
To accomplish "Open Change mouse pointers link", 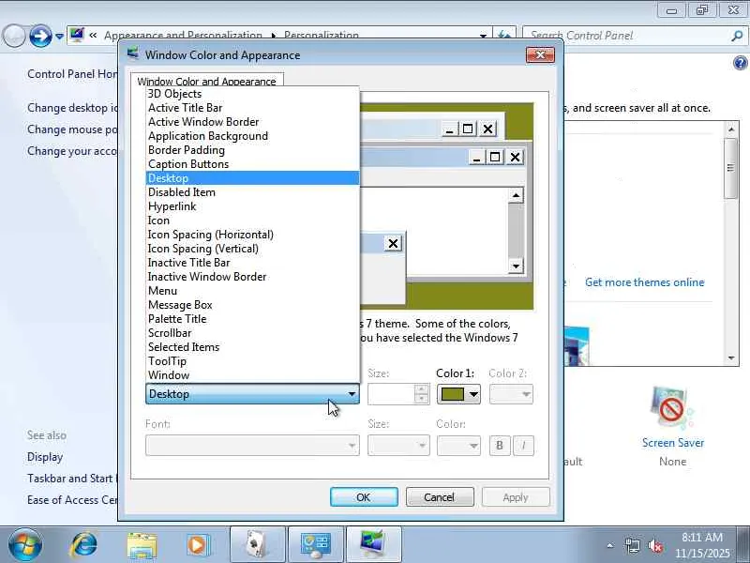I will click(72, 129).
